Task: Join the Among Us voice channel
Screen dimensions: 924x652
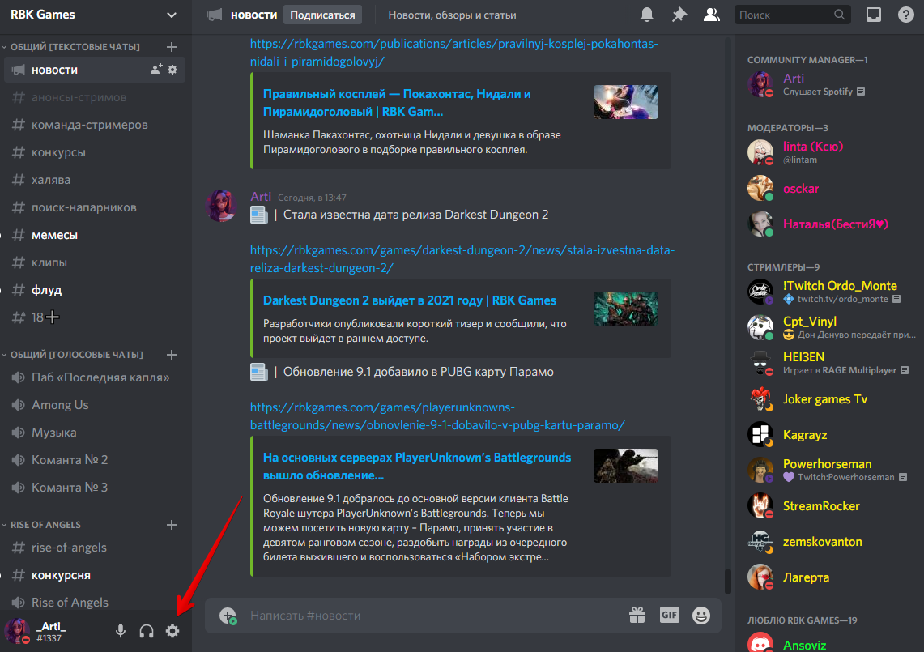Action: click(94, 405)
